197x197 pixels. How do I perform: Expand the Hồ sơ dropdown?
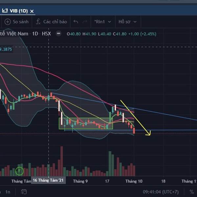click(x=128, y=22)
